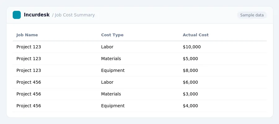Click Equipment cell in the $8,000 row
The image size is (279, 124).
[113, 70]
